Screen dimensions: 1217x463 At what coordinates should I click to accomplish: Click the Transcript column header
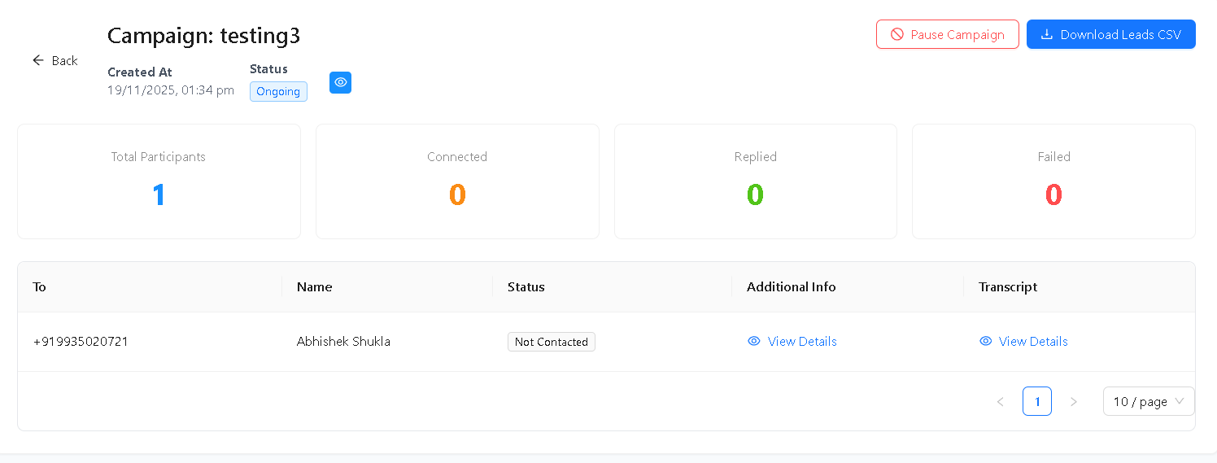(1080, 286)
